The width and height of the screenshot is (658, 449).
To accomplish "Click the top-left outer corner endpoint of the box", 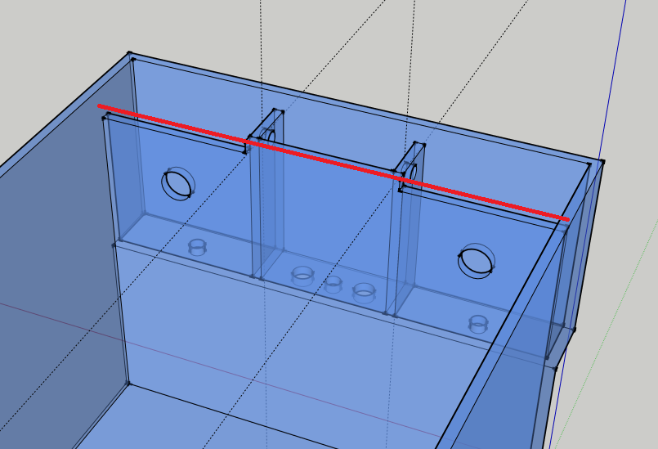I will 130,53.
